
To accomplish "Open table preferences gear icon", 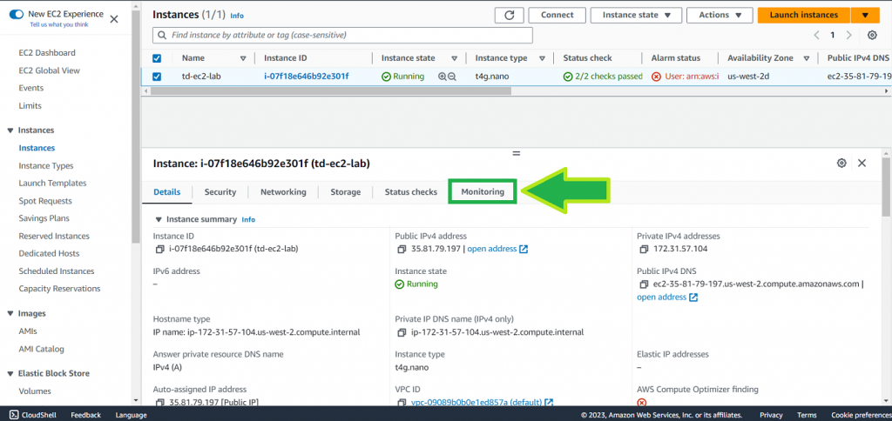I will tap(872, 35).
